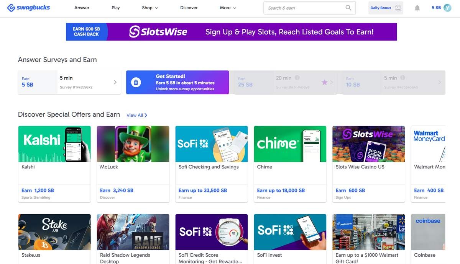Click the Daily Bonus button
This screenshot has width=460, height=264.
[385, 8]
